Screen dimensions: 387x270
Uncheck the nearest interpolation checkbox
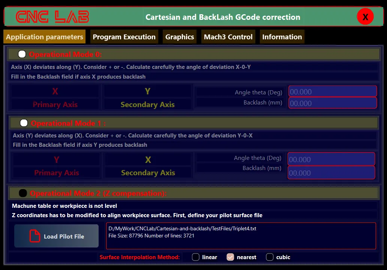click(x=231, y=257)
